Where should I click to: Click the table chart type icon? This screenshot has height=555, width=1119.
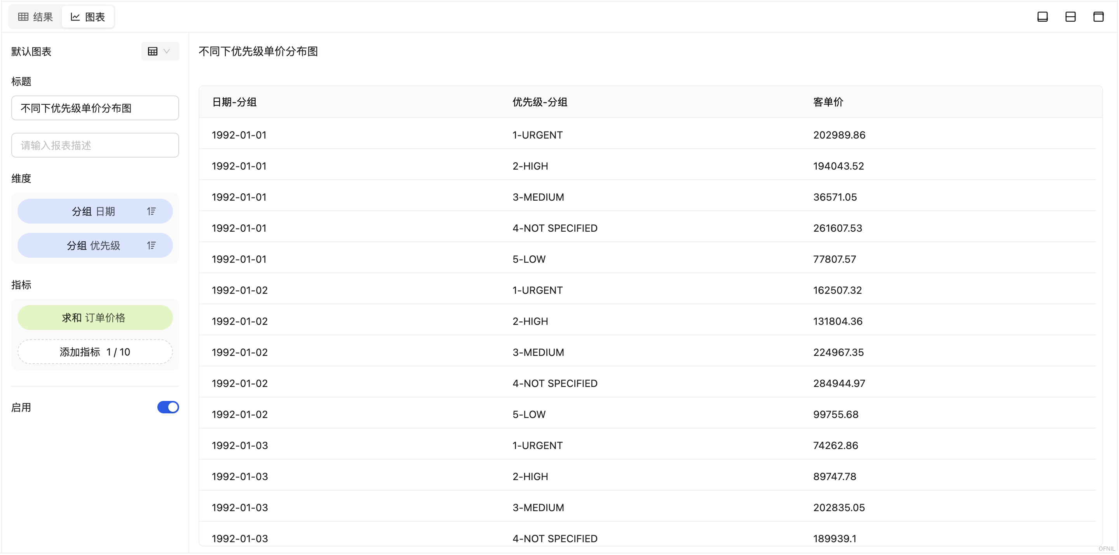[x=152, y=51]
